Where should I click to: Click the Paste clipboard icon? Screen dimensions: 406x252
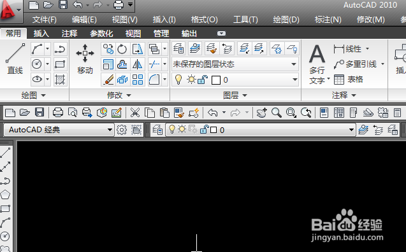pyautogui.click(x=164, y=113)
